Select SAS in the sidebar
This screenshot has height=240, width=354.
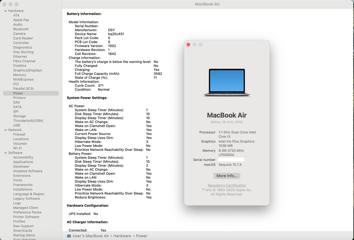[16, 103]
